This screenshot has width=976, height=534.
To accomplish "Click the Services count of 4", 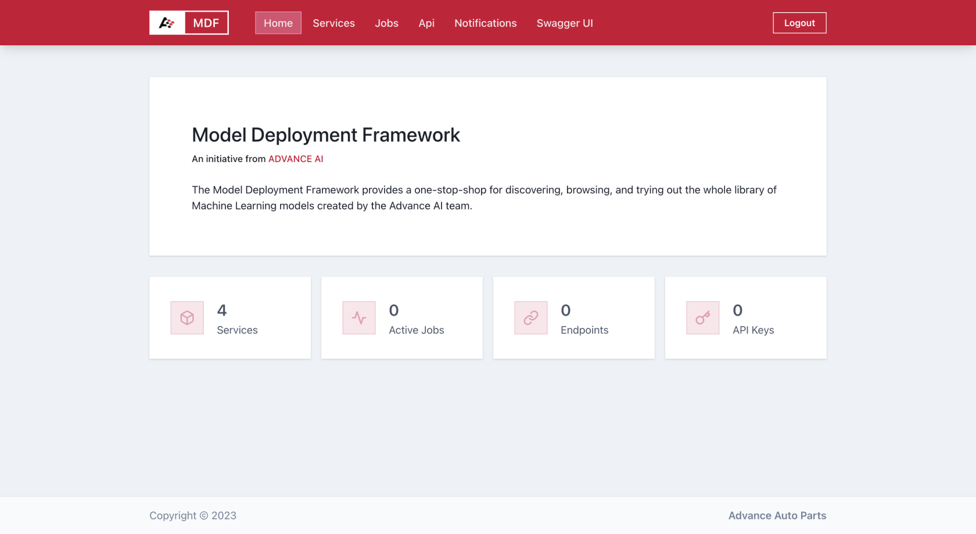I will 222,310.
